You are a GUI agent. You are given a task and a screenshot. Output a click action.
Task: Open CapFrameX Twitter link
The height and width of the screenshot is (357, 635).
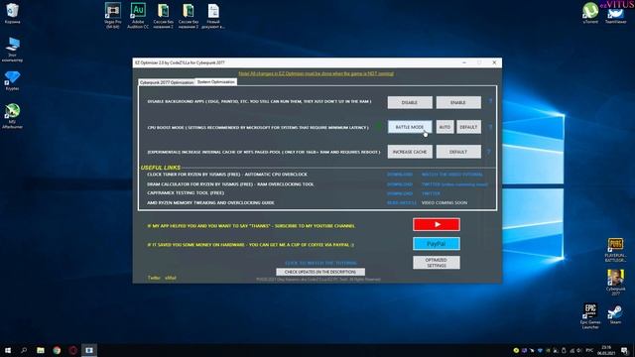tap(431, 193)
